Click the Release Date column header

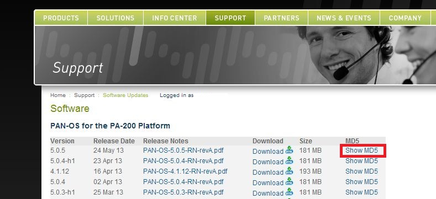114,141
